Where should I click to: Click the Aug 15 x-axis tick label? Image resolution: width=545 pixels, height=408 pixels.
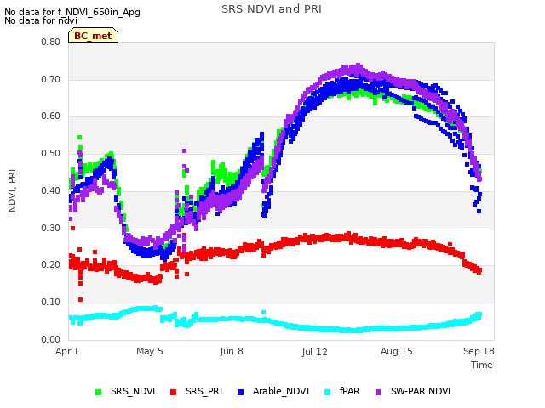tap(397, 351)
